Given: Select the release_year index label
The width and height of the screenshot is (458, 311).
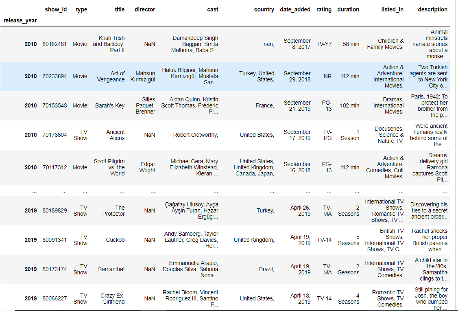Looking at the screenshot, I should [20, 20].
